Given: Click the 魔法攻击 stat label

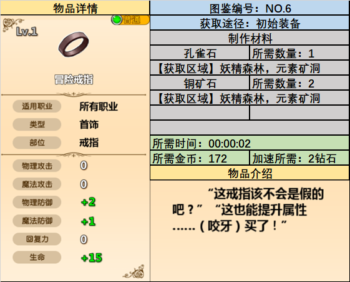Looking at the screenshot, I should click(x=37, y=184).
